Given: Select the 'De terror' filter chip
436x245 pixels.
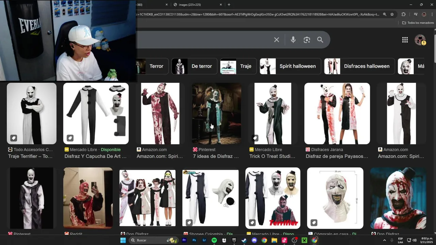Looking at the screenshot, I should tap(194, 66).
